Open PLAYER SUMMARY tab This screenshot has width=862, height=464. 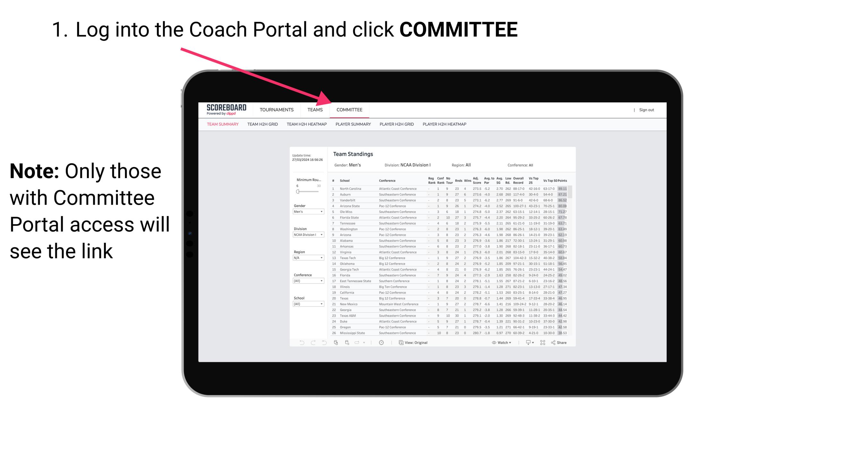pyautogui.click(x=353, y=125)
